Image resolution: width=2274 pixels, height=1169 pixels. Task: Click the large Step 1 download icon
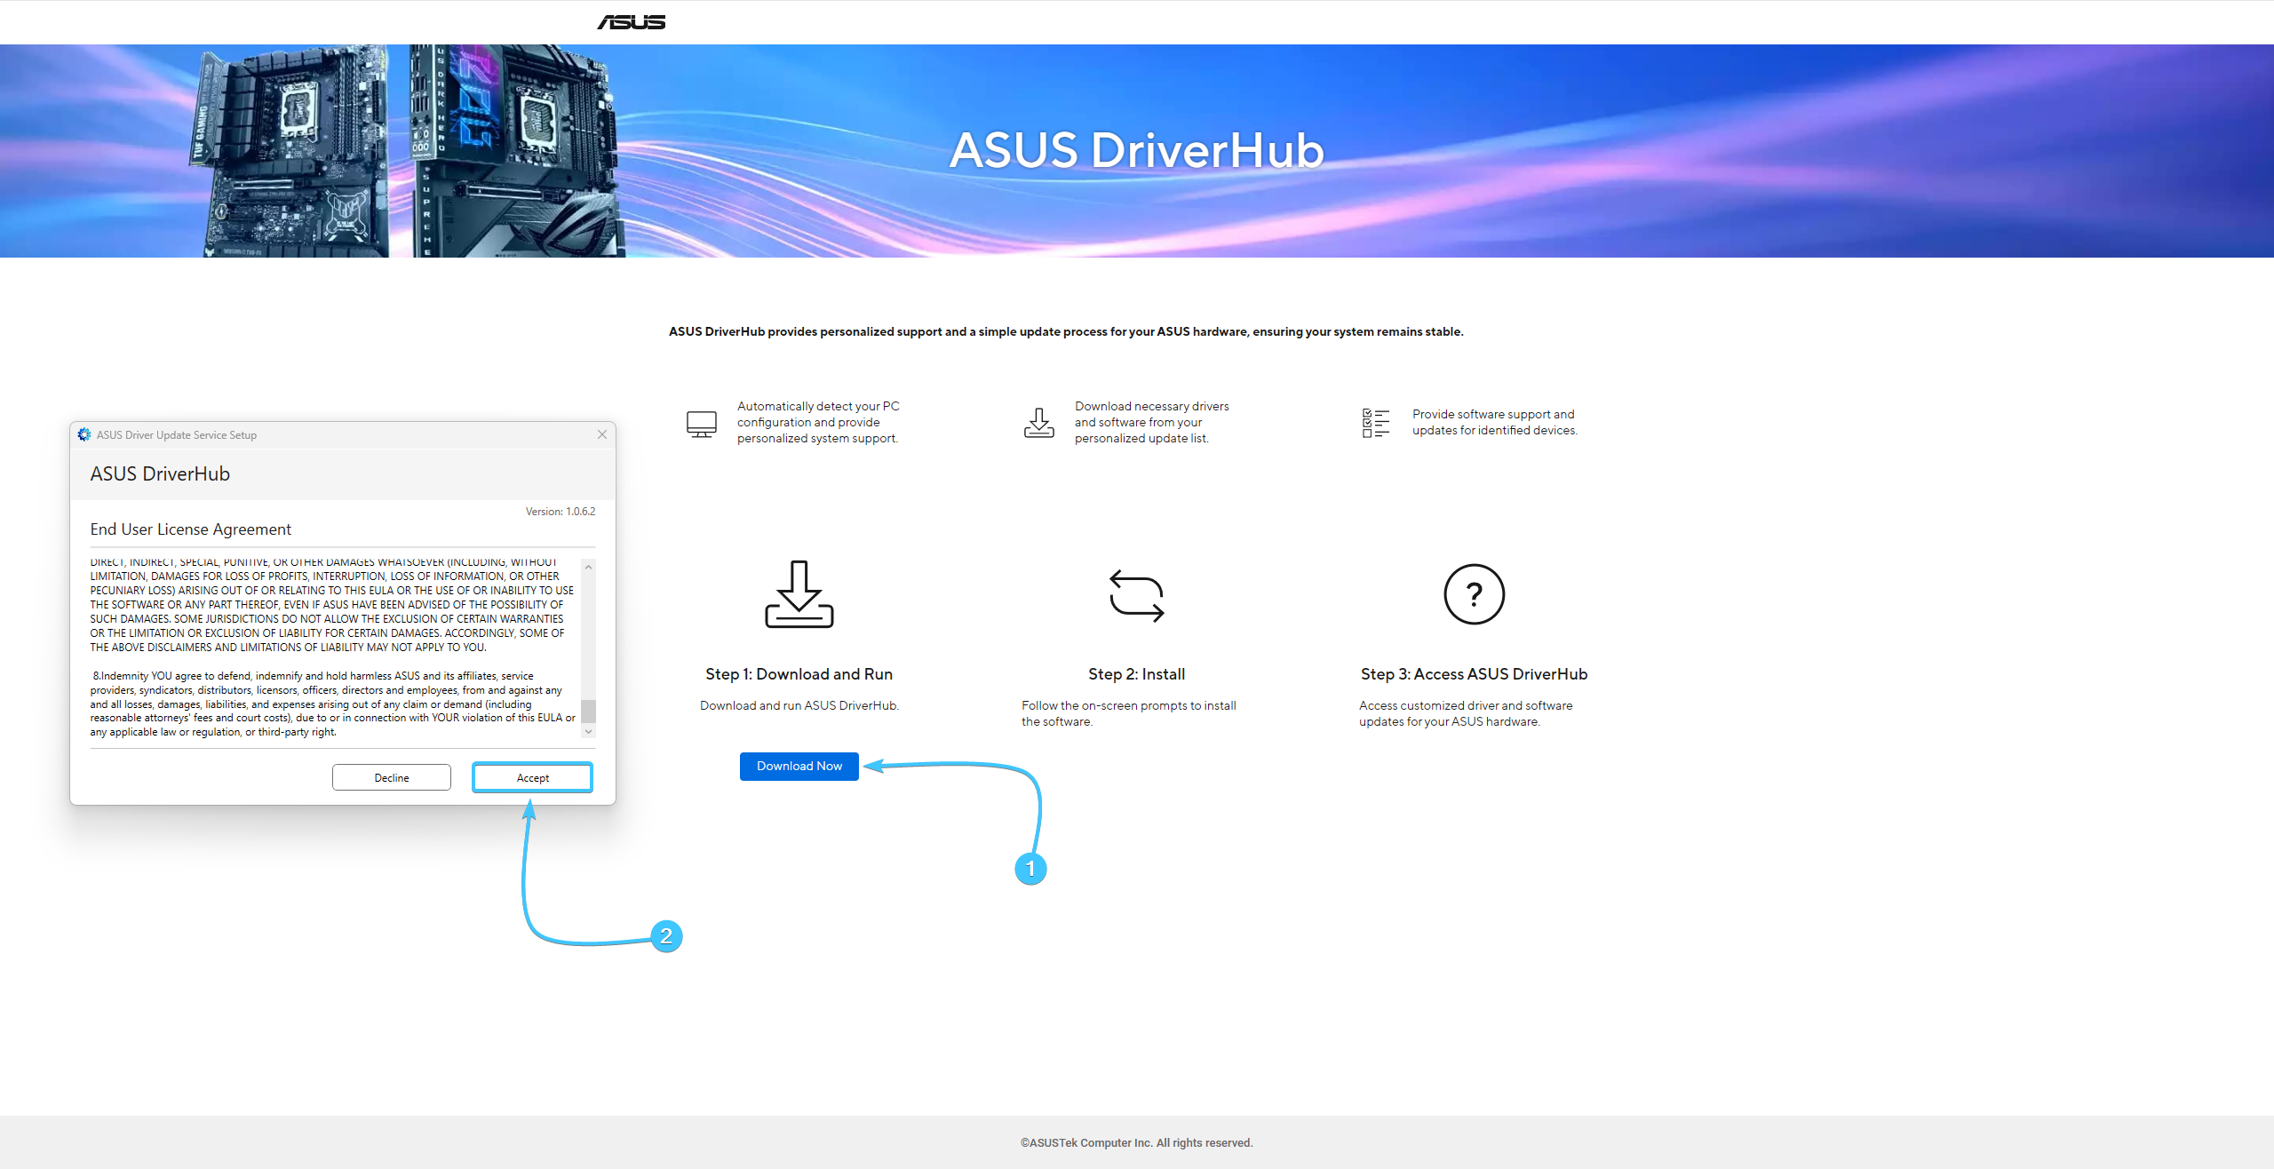click(x=799, y=594)
